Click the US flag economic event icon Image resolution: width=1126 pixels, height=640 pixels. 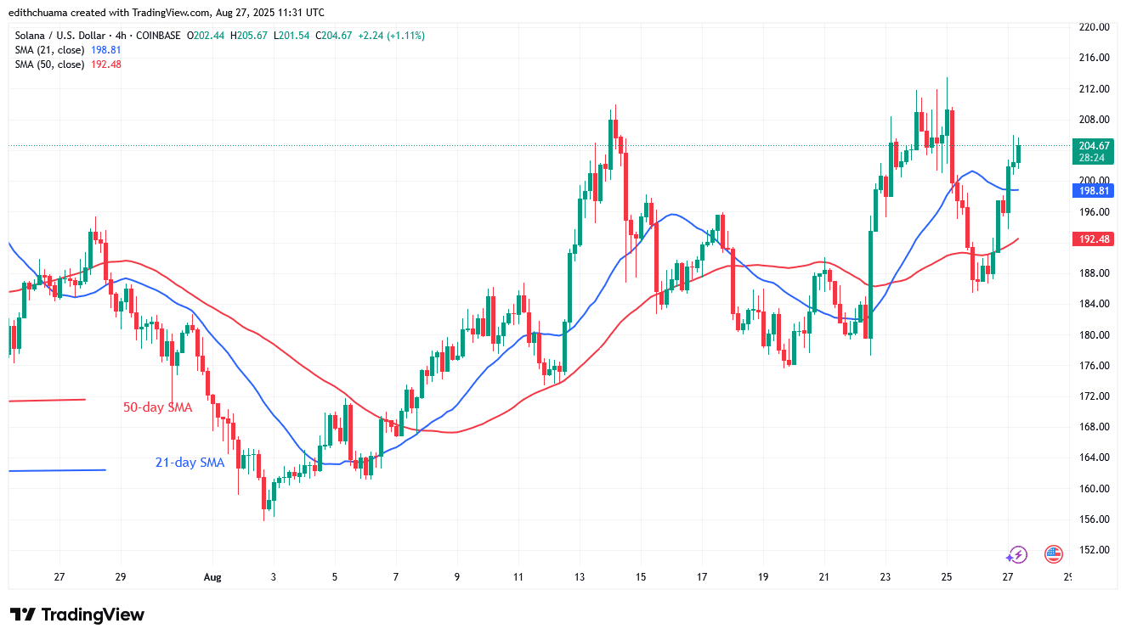pos(1054,555)
